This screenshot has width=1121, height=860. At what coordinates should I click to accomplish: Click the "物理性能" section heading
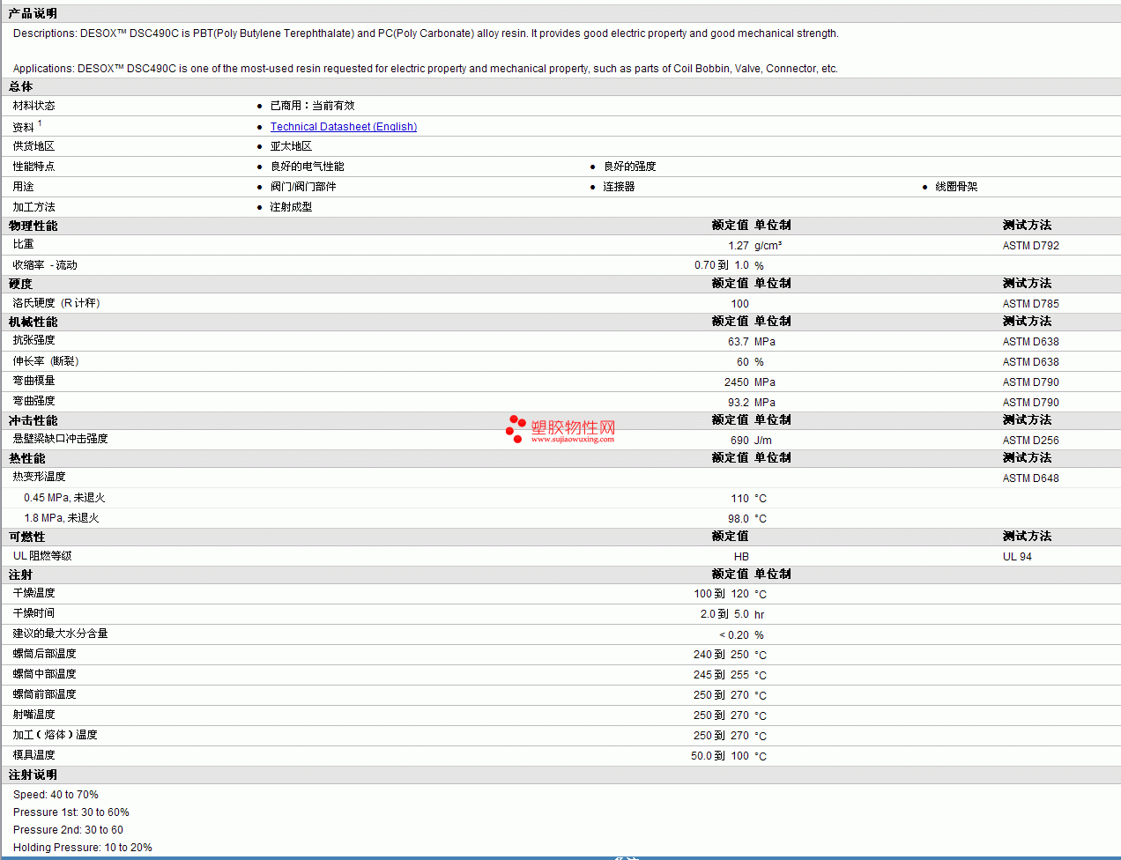click(33, 226)
